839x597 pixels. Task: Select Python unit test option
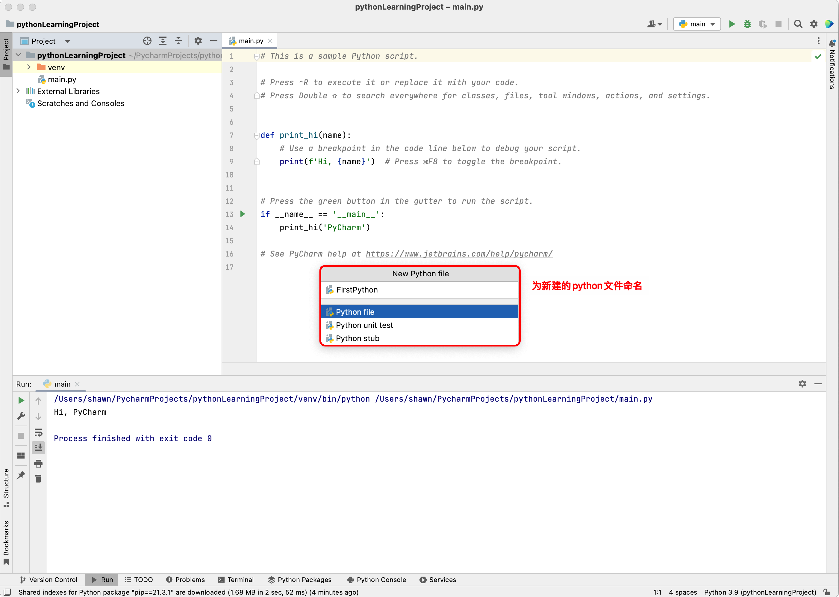(364, 325)
